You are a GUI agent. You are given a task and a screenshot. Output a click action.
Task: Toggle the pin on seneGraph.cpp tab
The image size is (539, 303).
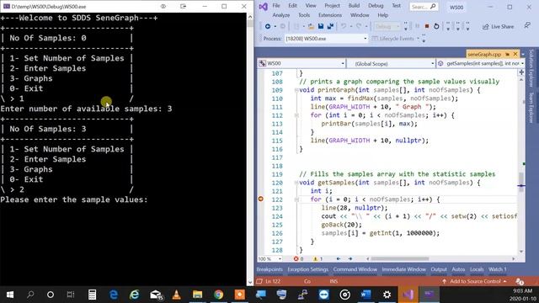click(x=507, y=54)
